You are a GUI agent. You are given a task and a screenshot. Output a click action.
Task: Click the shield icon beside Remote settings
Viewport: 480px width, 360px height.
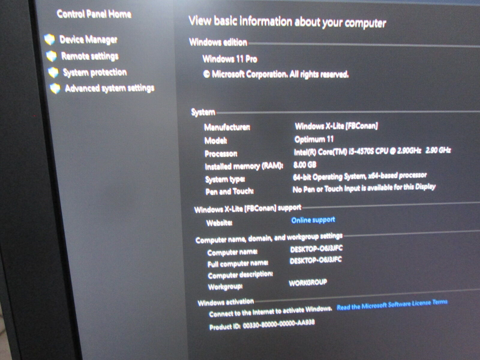51,56
